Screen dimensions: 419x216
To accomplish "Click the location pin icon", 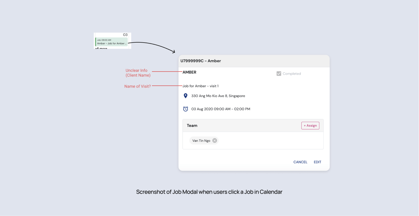I will pos(185,96).
